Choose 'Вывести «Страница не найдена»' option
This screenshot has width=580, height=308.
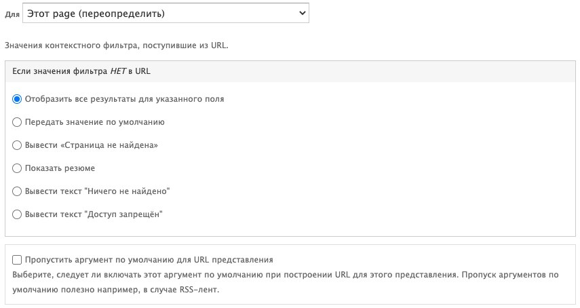tap(17, 145)
